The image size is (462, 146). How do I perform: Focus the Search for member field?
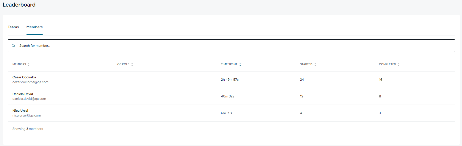pyautogui.click(x=231, y=46)
